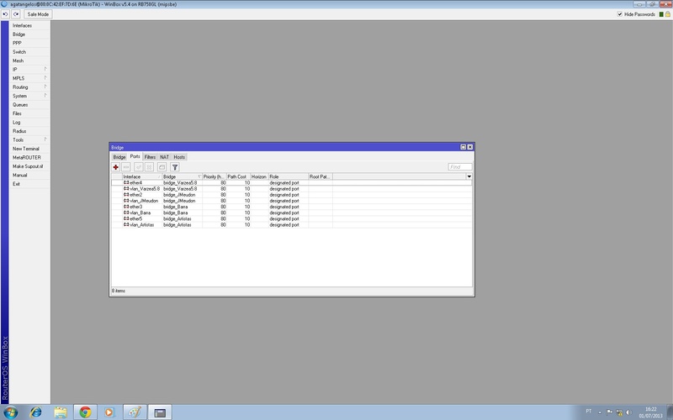Screen dimensions: 673x420
Task: Launch Internet Explorer from taskbar
Action: pos(36,412)
